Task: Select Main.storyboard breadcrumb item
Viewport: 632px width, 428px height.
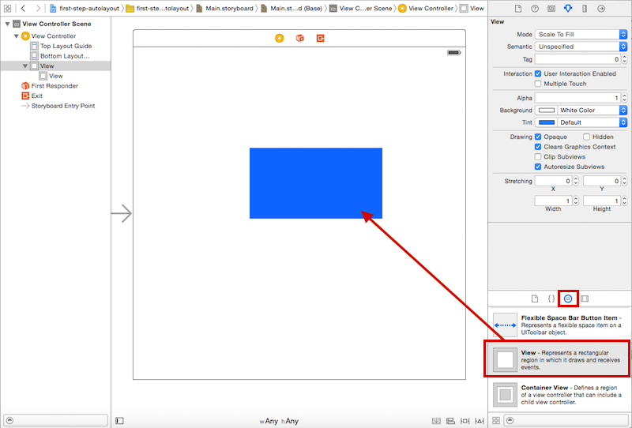Action: pos(225,9)
